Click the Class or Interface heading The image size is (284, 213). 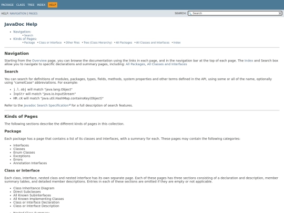click(22, 170)
